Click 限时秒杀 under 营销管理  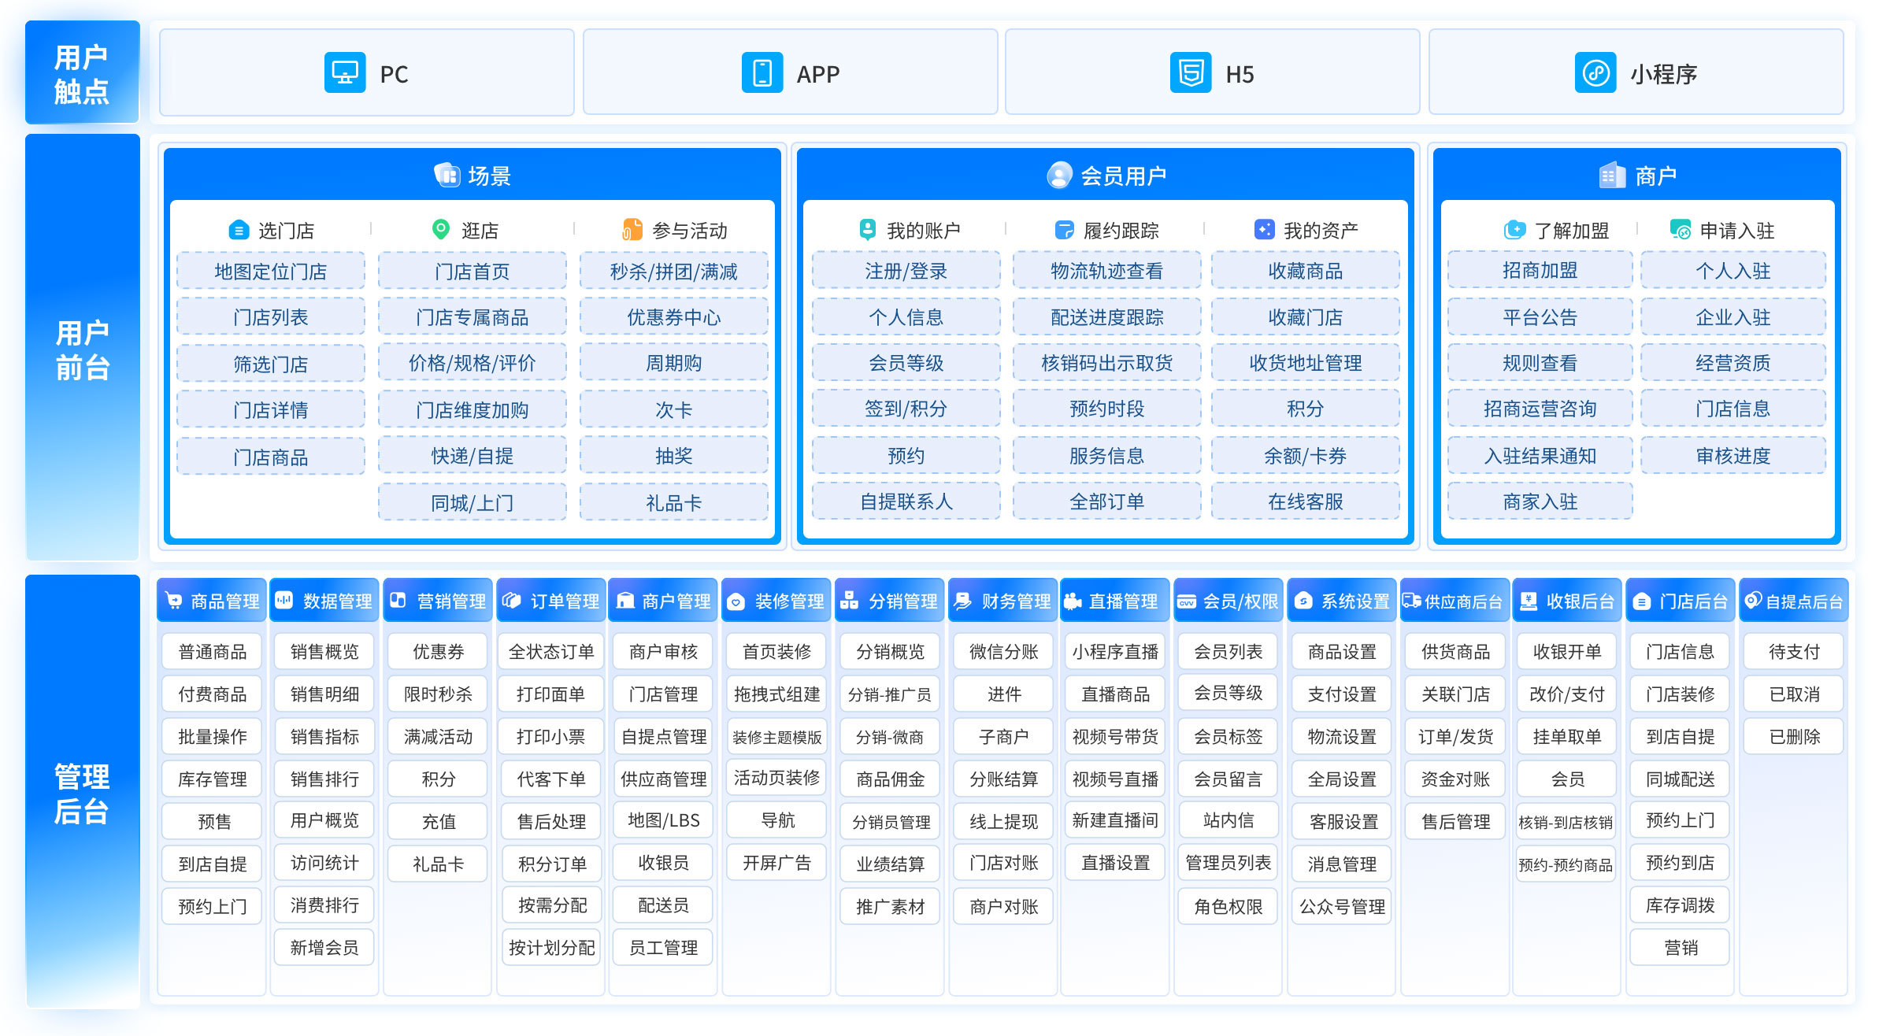click(439, 694)
